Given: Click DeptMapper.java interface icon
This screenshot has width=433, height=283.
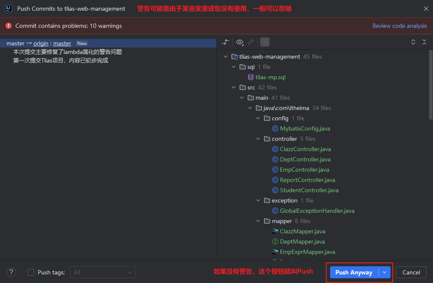Looking at the screenshot, I should [275, 241].
